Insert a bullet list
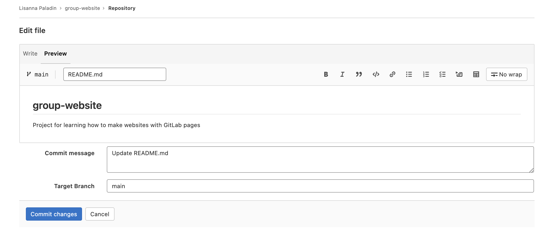Image resolution: width=556 pixels, height=236 pixels. pos(409,74)
